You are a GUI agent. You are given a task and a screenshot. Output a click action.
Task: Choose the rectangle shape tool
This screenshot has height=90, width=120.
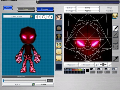coord(115,41)
